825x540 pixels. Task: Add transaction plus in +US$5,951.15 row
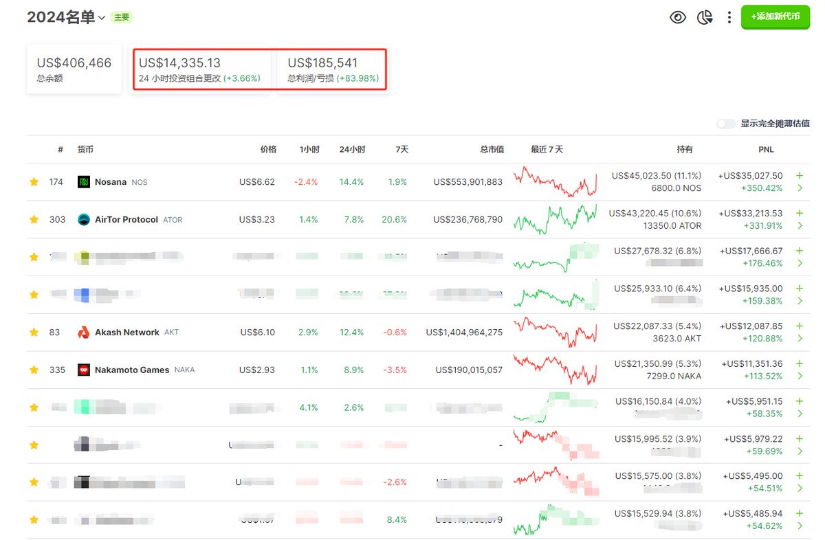[800, 401]
